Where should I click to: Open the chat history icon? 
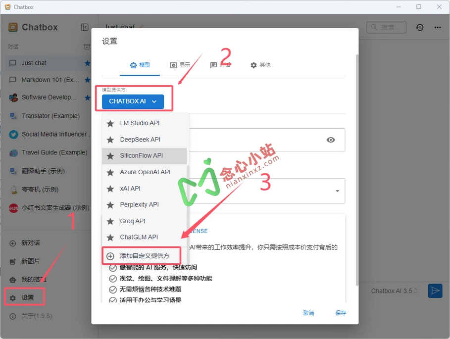pos(419,27)
